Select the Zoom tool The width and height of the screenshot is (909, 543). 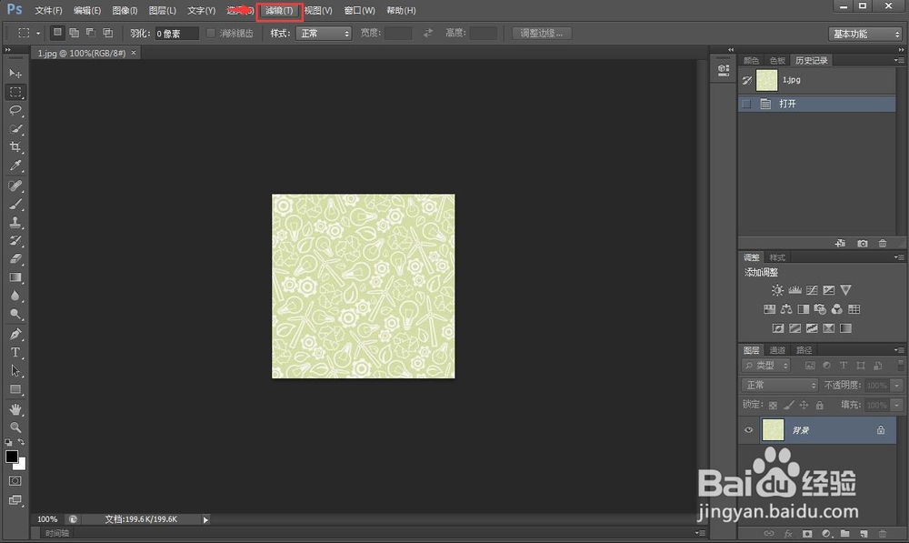15,427
